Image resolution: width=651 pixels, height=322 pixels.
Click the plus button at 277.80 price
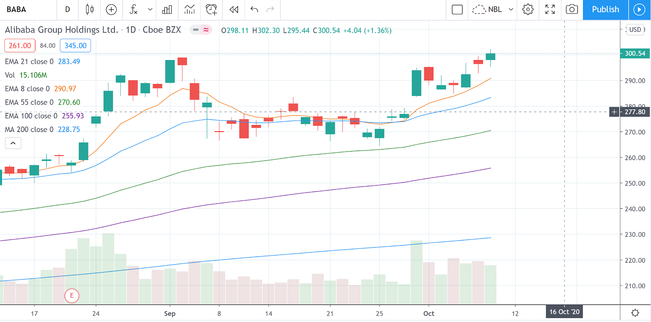pyautogui.click(x=614, y=112)
